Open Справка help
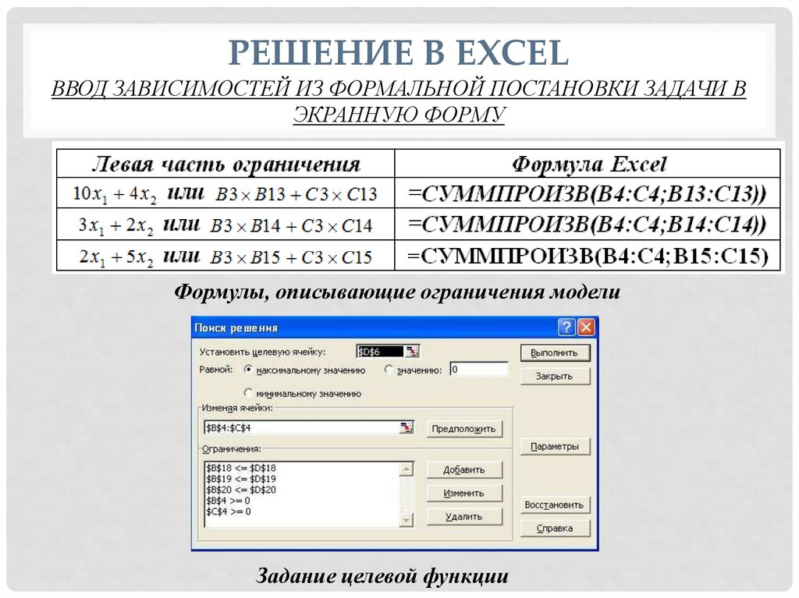The height and width of the screenshot is (598, 799). [x=555, y=529]
